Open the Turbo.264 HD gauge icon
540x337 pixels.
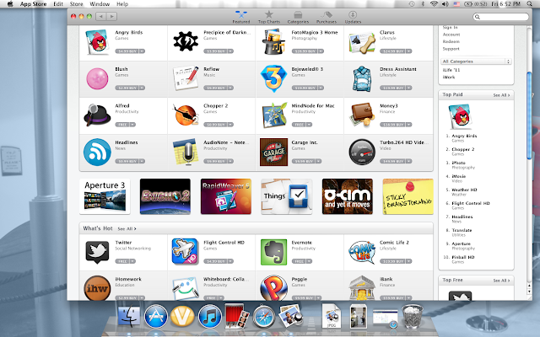[362, 152]
